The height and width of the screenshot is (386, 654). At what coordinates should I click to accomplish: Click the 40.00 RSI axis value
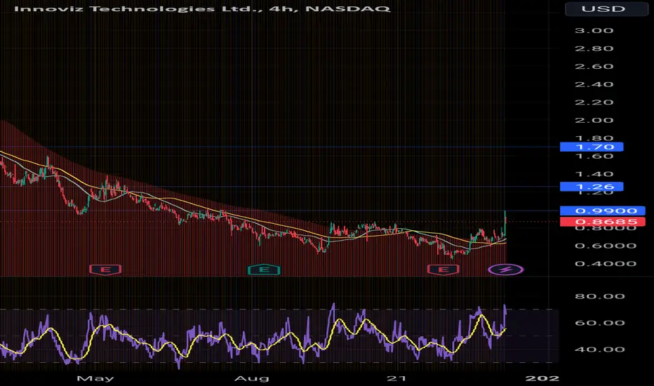click(599, 350)
